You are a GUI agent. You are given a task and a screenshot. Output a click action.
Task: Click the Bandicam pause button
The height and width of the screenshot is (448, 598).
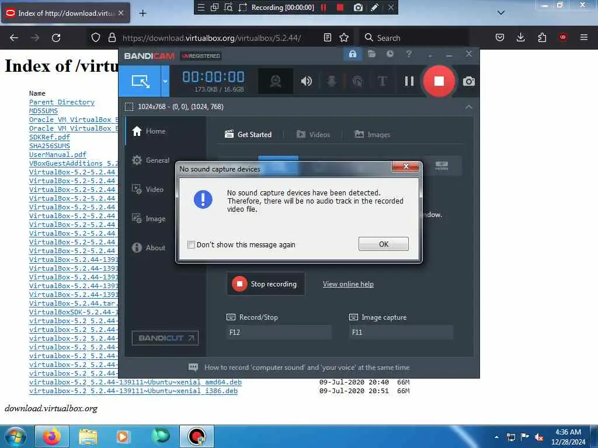click(409, 80)
